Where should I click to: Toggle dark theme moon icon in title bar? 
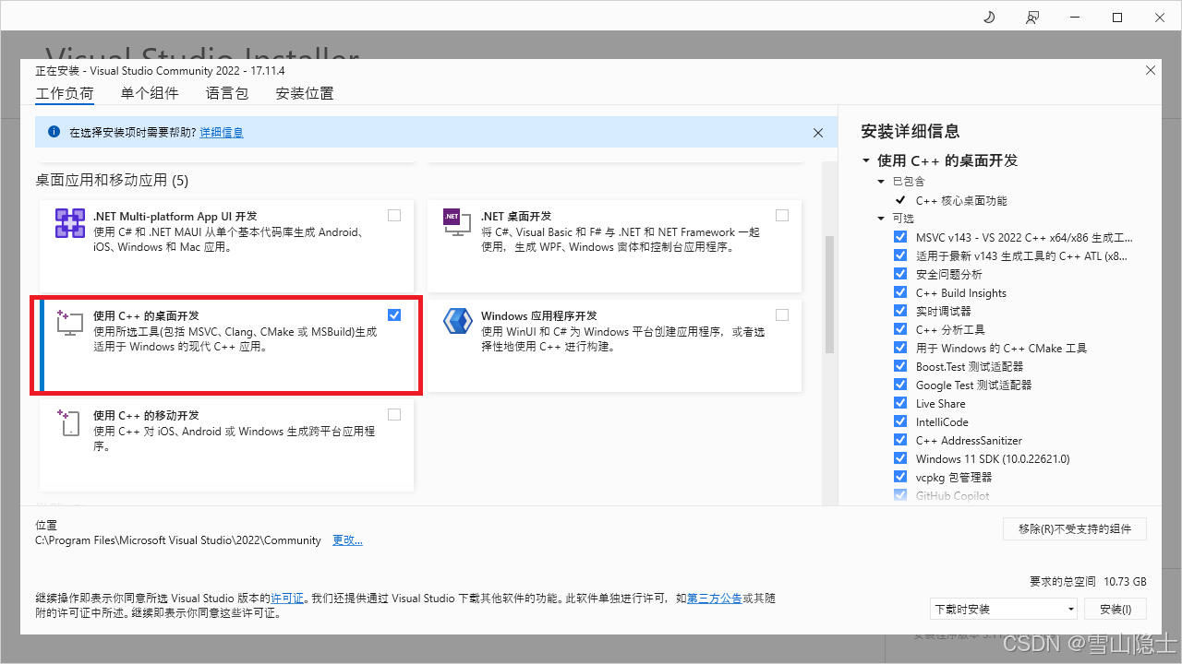989,18
